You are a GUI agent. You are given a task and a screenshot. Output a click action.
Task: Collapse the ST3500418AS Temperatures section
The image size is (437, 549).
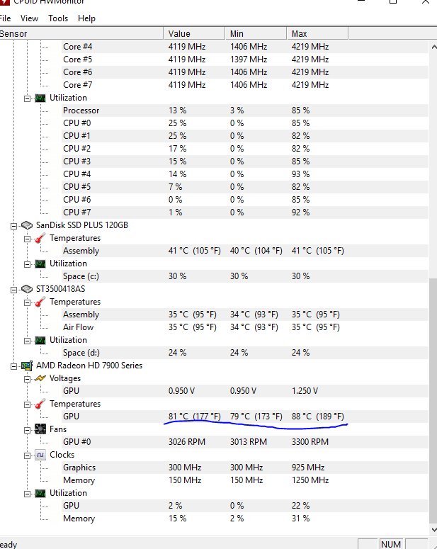(27, 303)
